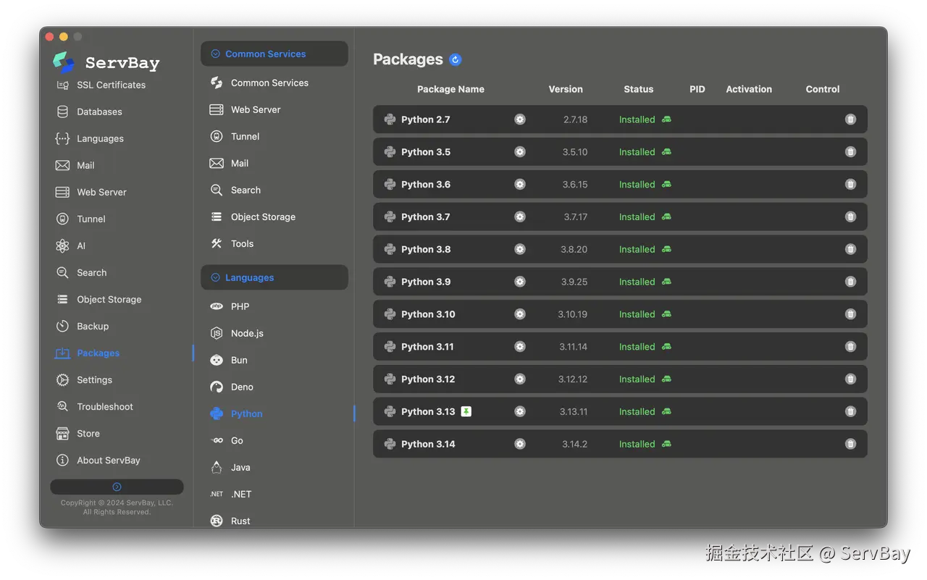Viewport: 927px width, 580px height.
Task: Click the installed status icon for Python 3.10
Action: [x=666, y=314]
